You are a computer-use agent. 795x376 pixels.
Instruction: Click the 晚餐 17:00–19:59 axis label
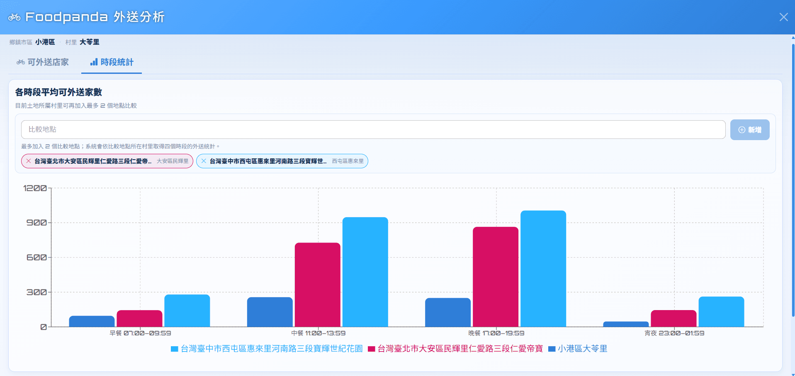496,333
